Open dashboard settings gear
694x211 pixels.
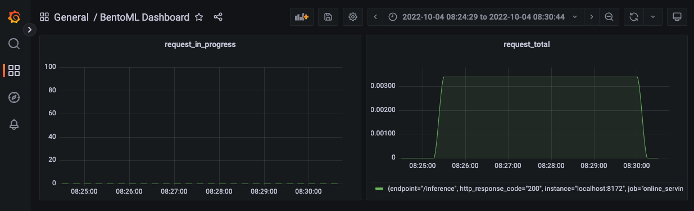pyautogui.click(x=353, y=17)
